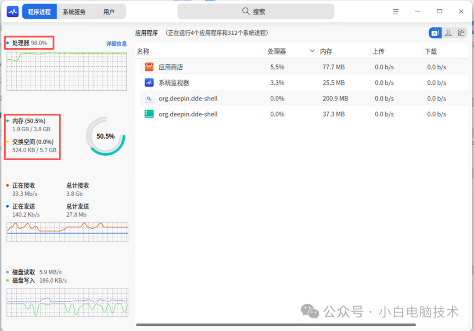Screen dimensions: 474x331
Task: Show my processes filter icon
Action: pos(448,33)
